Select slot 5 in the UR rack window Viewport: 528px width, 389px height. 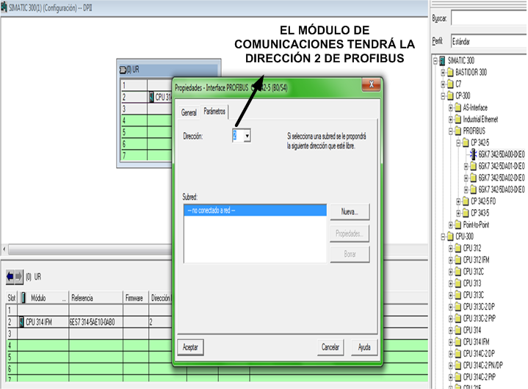point(134,132)
